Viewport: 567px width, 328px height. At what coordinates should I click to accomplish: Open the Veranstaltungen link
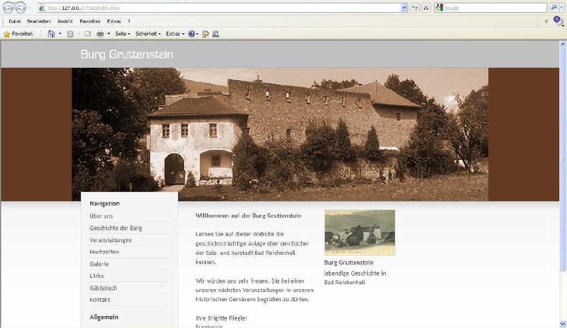pos(111,240)
